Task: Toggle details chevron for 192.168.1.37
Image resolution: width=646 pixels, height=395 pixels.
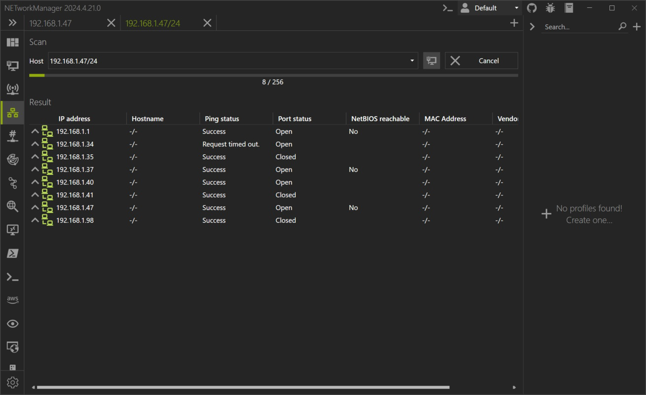Action: pyautogui.click(x=35, y=169)
